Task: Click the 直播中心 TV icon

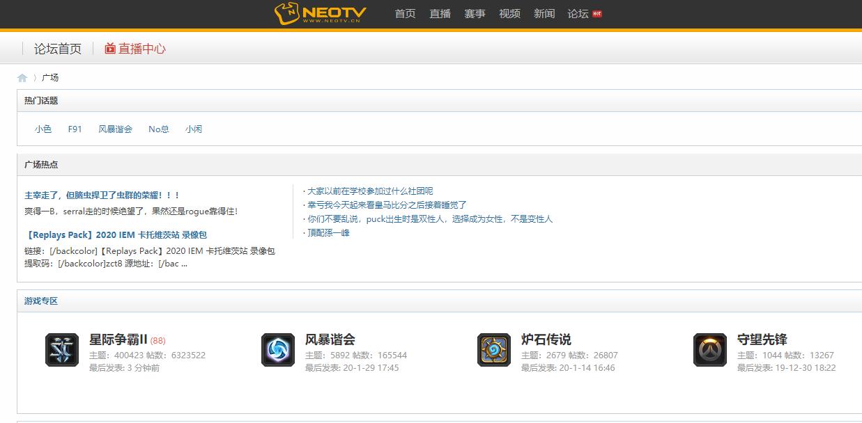Action: coord(110,49)
